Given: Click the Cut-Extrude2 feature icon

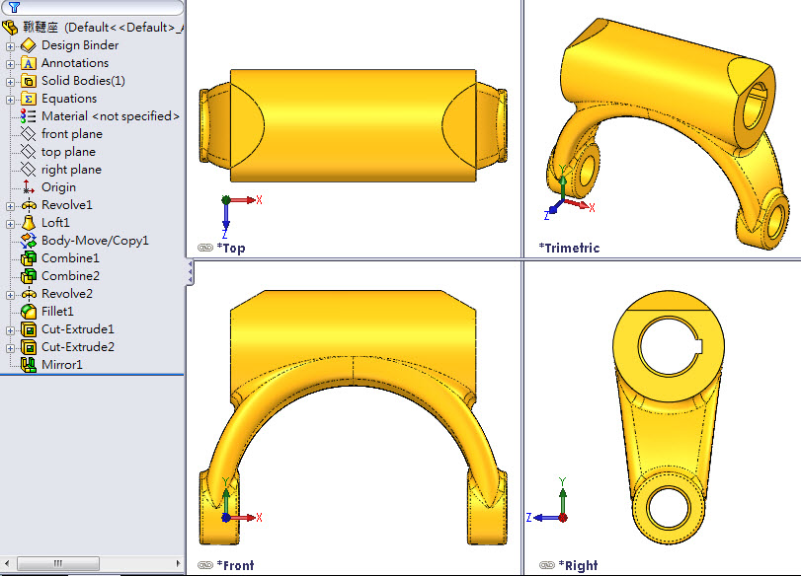Looking at the screenshot, I should [29, 347].
